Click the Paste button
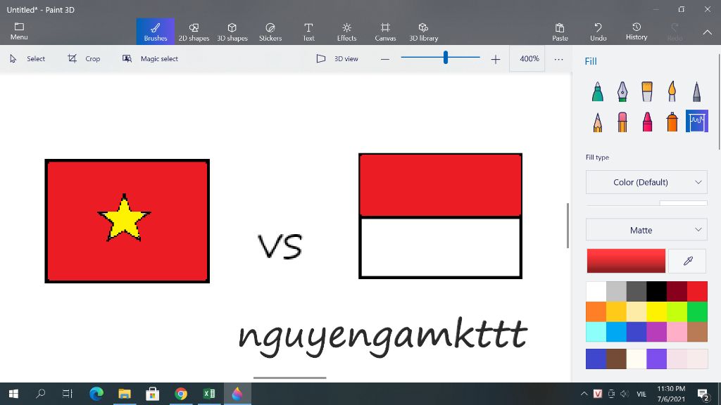The height and width of the screenshot is (405, 721). [560, 32]
